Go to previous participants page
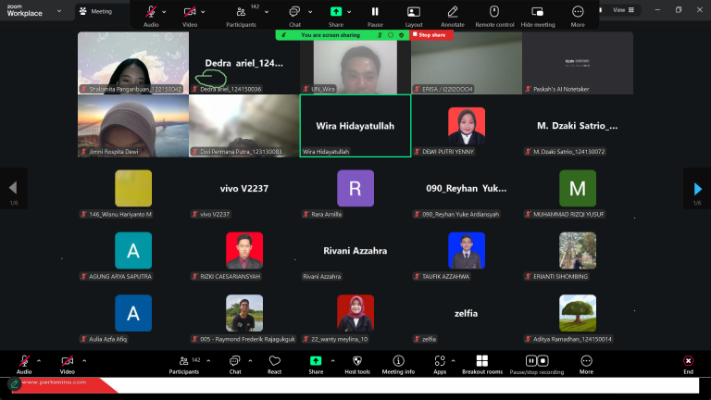The height and width of the screenshot is (400, 711). pyautogui.click(x=14, y=188)
